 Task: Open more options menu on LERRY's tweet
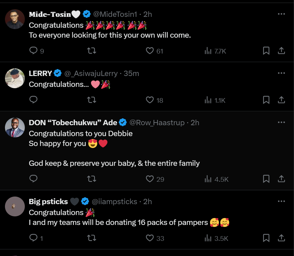pos(281,74)
